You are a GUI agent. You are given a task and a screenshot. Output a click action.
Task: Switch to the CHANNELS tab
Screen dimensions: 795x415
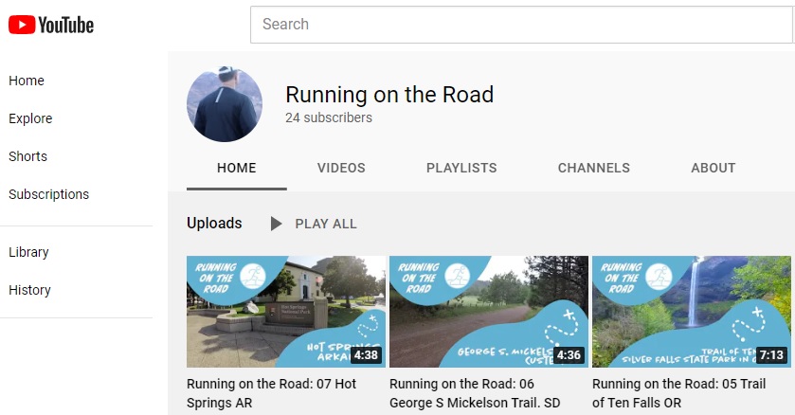[x=593, y=168]
